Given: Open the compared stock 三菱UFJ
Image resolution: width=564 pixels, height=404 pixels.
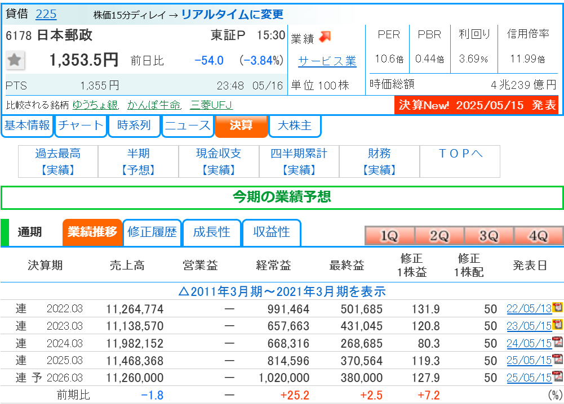Looking at the screenshot, I should (x=211, y=105).
